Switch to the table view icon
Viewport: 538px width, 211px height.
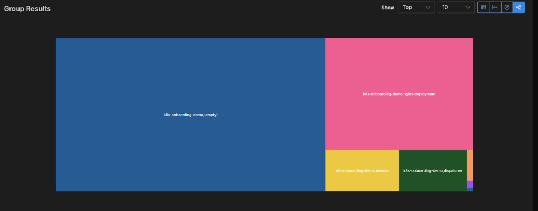pos(483,7)
